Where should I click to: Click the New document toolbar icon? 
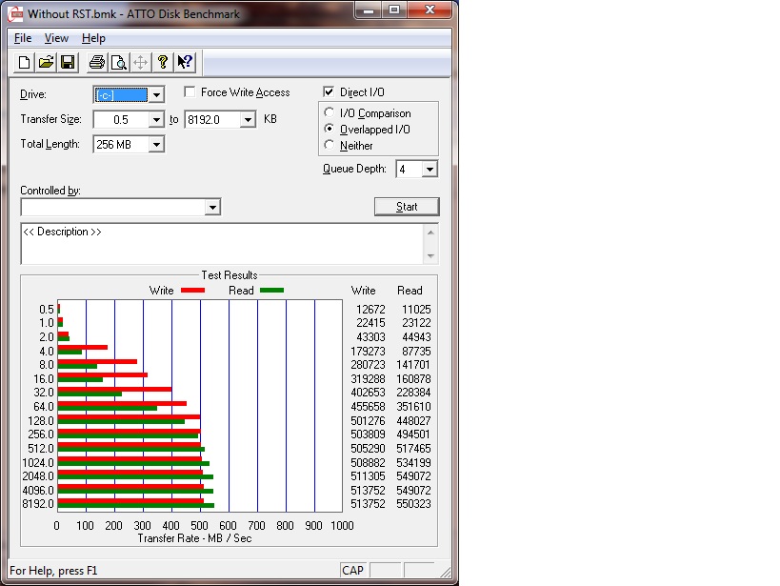click(24, 62)
